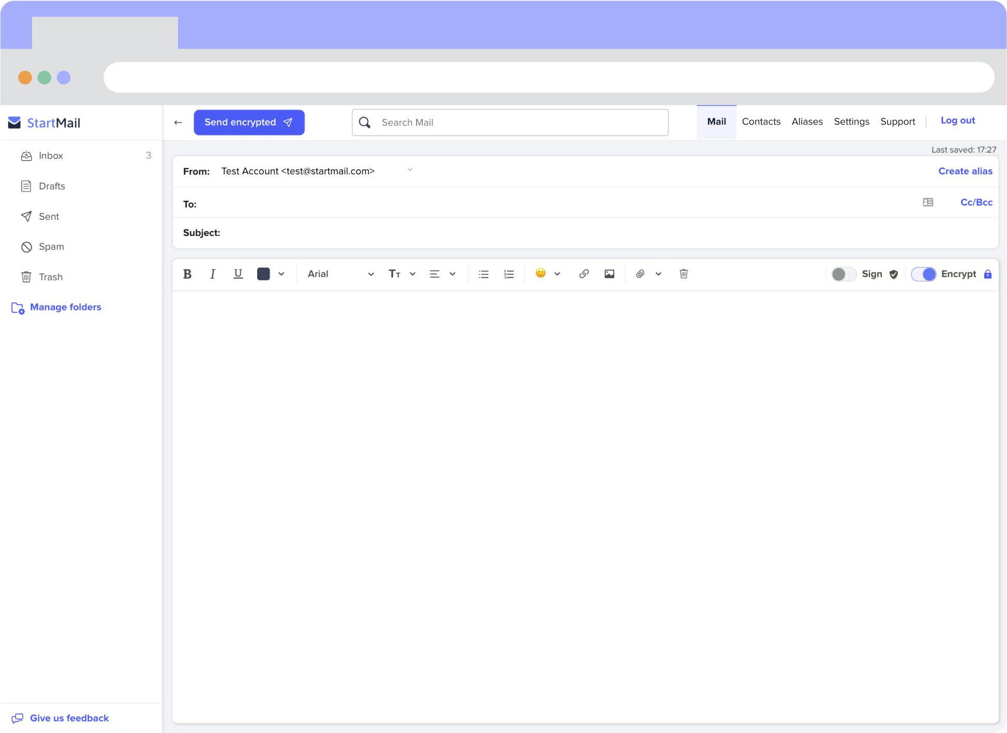The height and width of the screenshot is (733, 1007).
Task: Switch to the Contacts tab
Action: (761, 122)
